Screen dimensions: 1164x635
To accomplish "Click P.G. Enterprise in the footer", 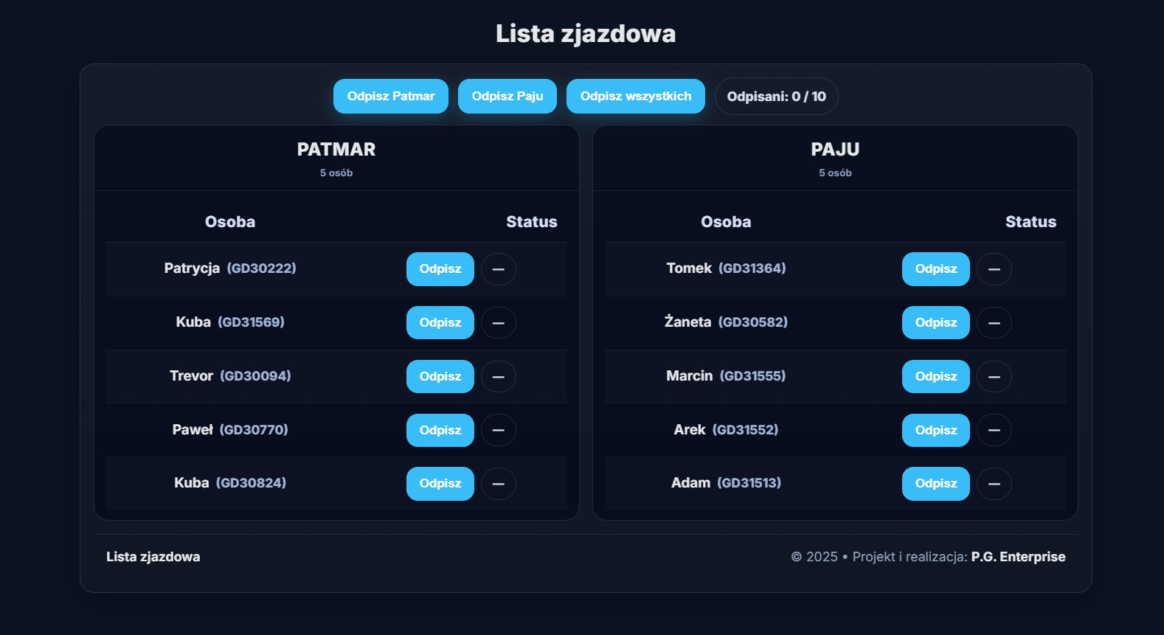I will (1019, 557).
